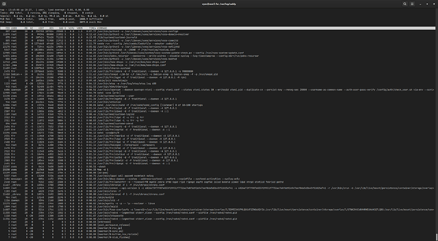This screenshot has width=438, height=241.
Task: Select the agetty process row
Action: tap(218, 203)
